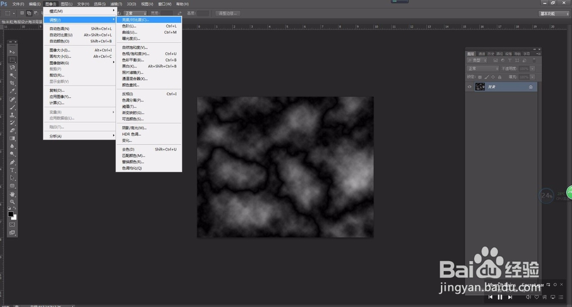Swap foreground and background colors
The image size is (572, 307).
tap(15, 208)
